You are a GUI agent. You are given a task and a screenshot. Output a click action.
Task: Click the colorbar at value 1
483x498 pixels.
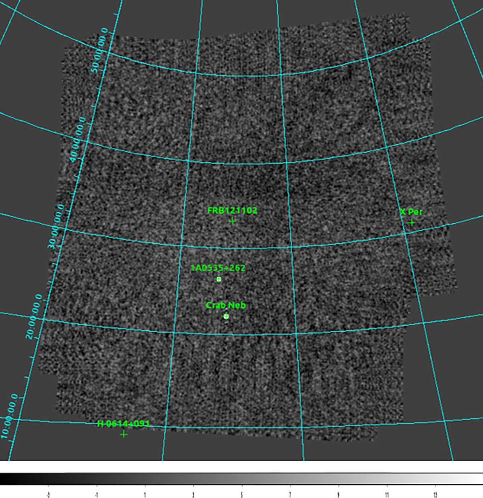coord(145,479)
